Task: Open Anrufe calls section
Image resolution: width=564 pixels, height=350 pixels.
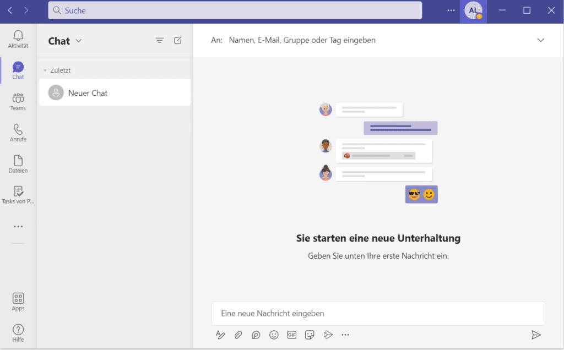Action: click(18, 133)
